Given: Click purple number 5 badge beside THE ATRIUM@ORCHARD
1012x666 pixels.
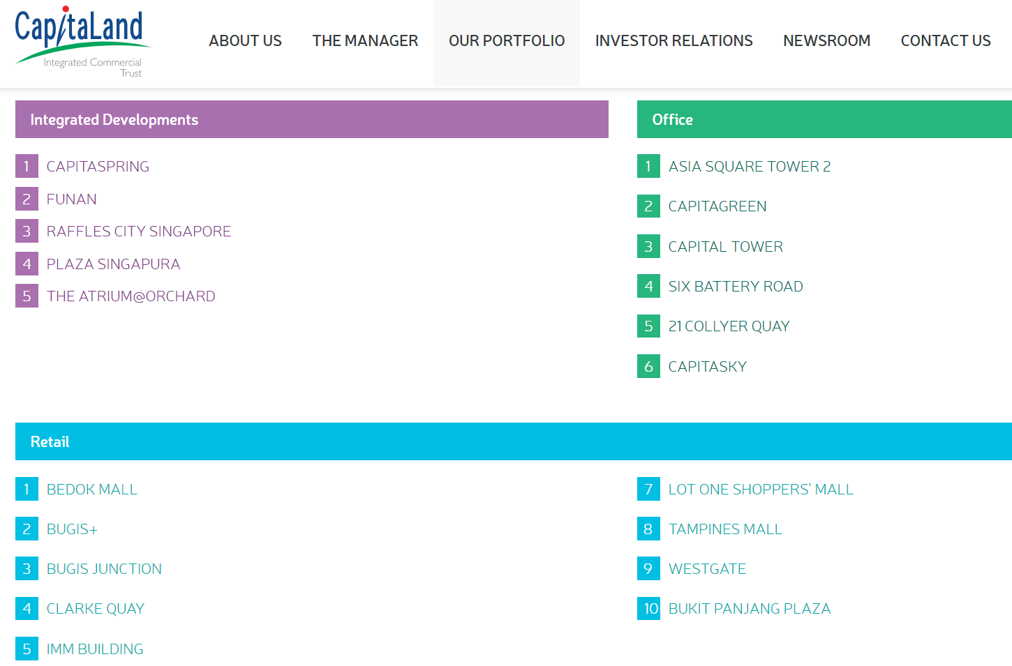Looking at the screenshot, I should [x=27, y=296].
